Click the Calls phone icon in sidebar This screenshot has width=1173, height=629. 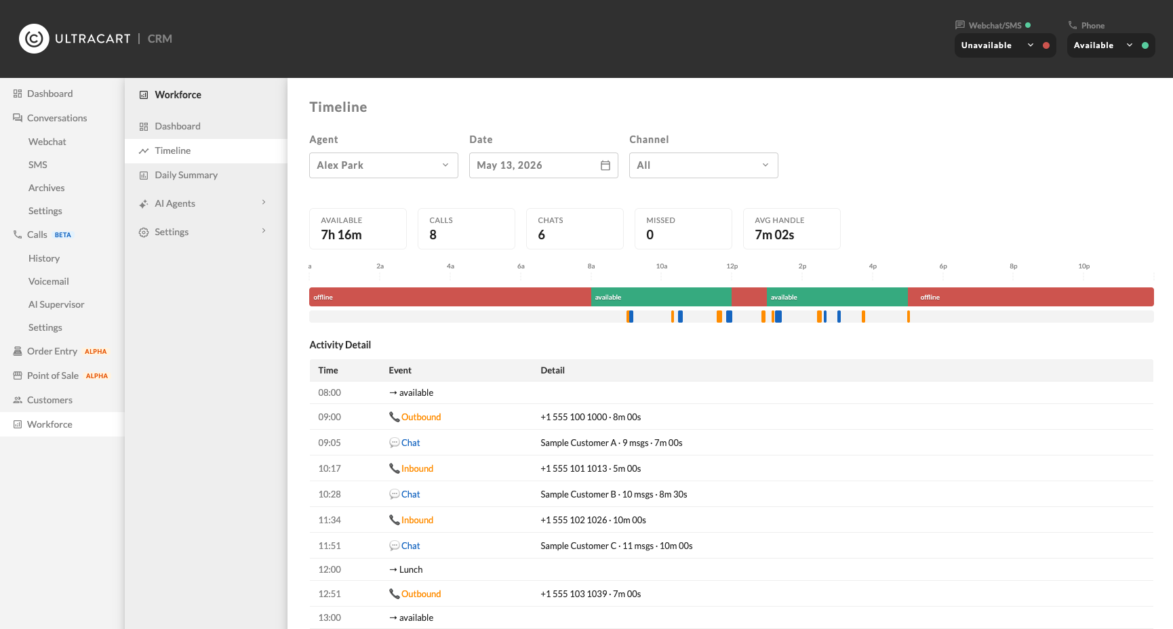(18, 235)
